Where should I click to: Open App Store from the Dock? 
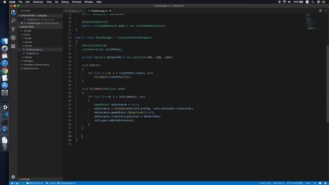tap(5, 85)
